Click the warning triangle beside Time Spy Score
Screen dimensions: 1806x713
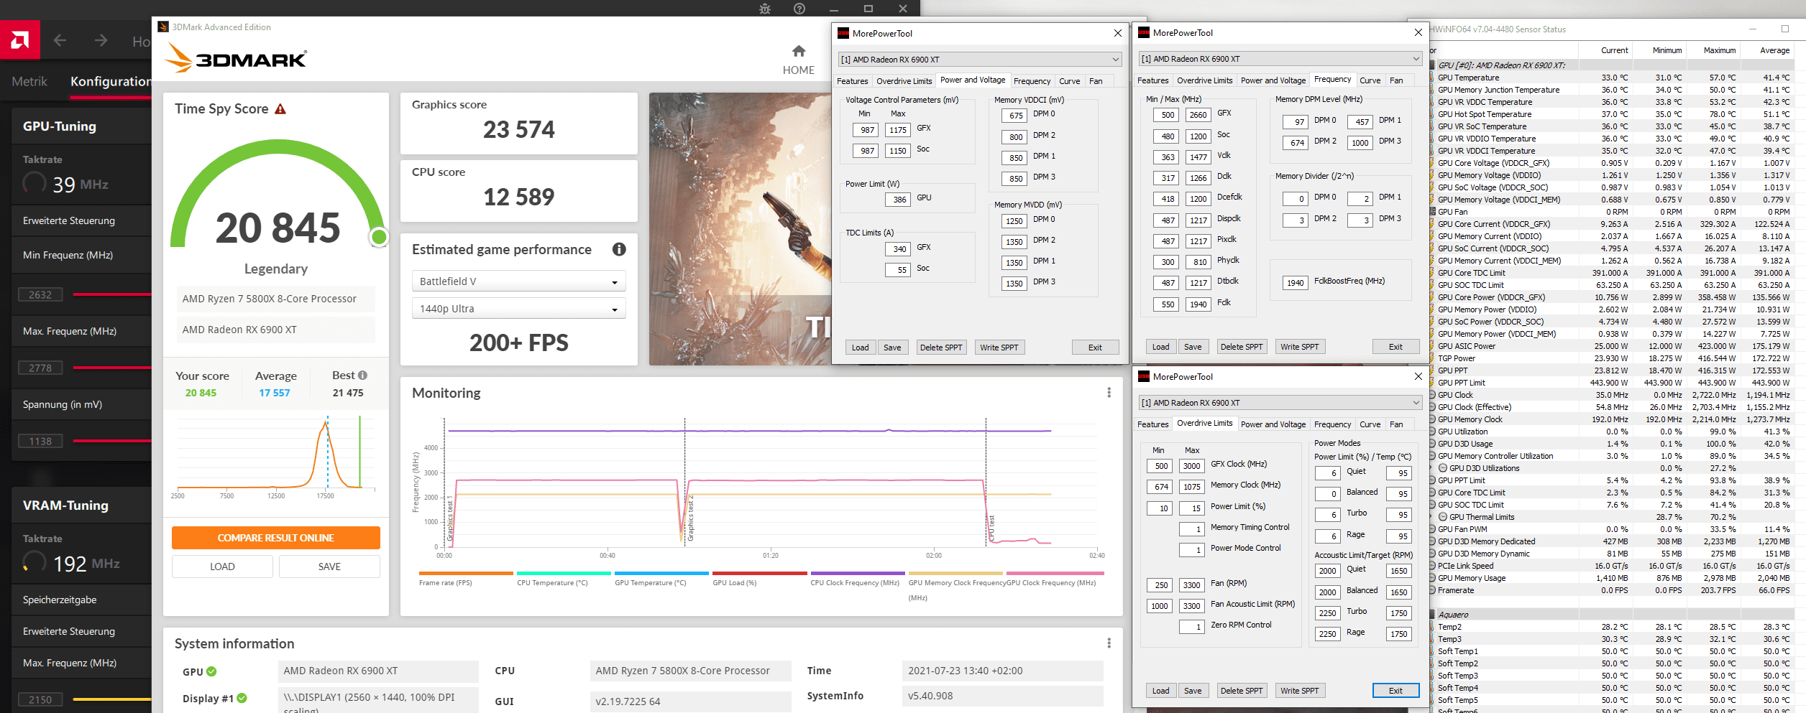pyautogui.click(x=280, y=109)
